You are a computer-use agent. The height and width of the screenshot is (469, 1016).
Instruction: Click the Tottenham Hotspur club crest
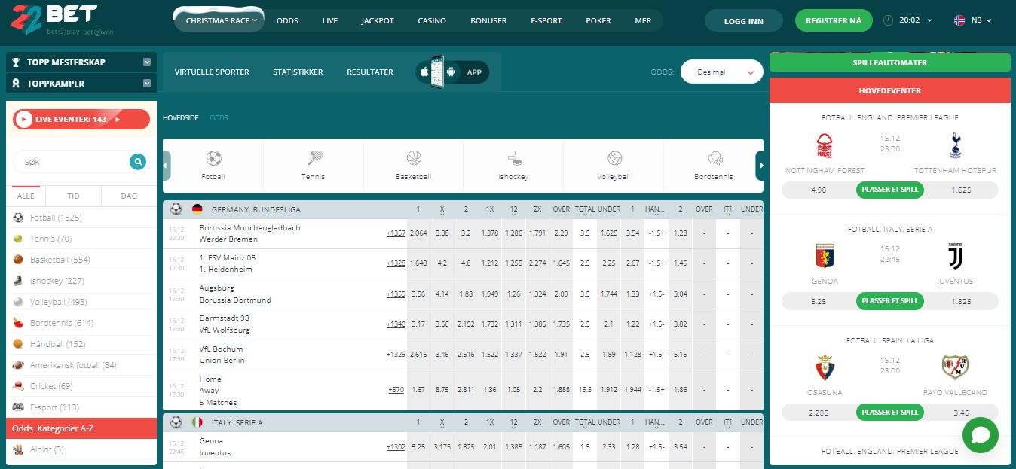point(955,145)
